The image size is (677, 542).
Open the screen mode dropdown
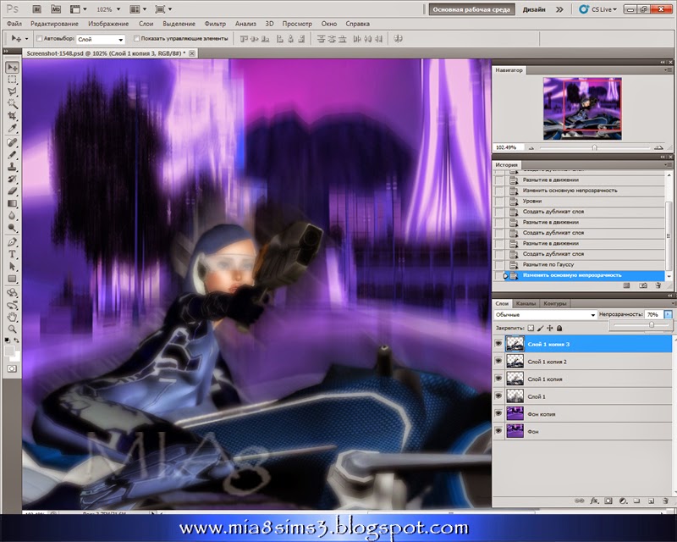click(x=163, y=9)
